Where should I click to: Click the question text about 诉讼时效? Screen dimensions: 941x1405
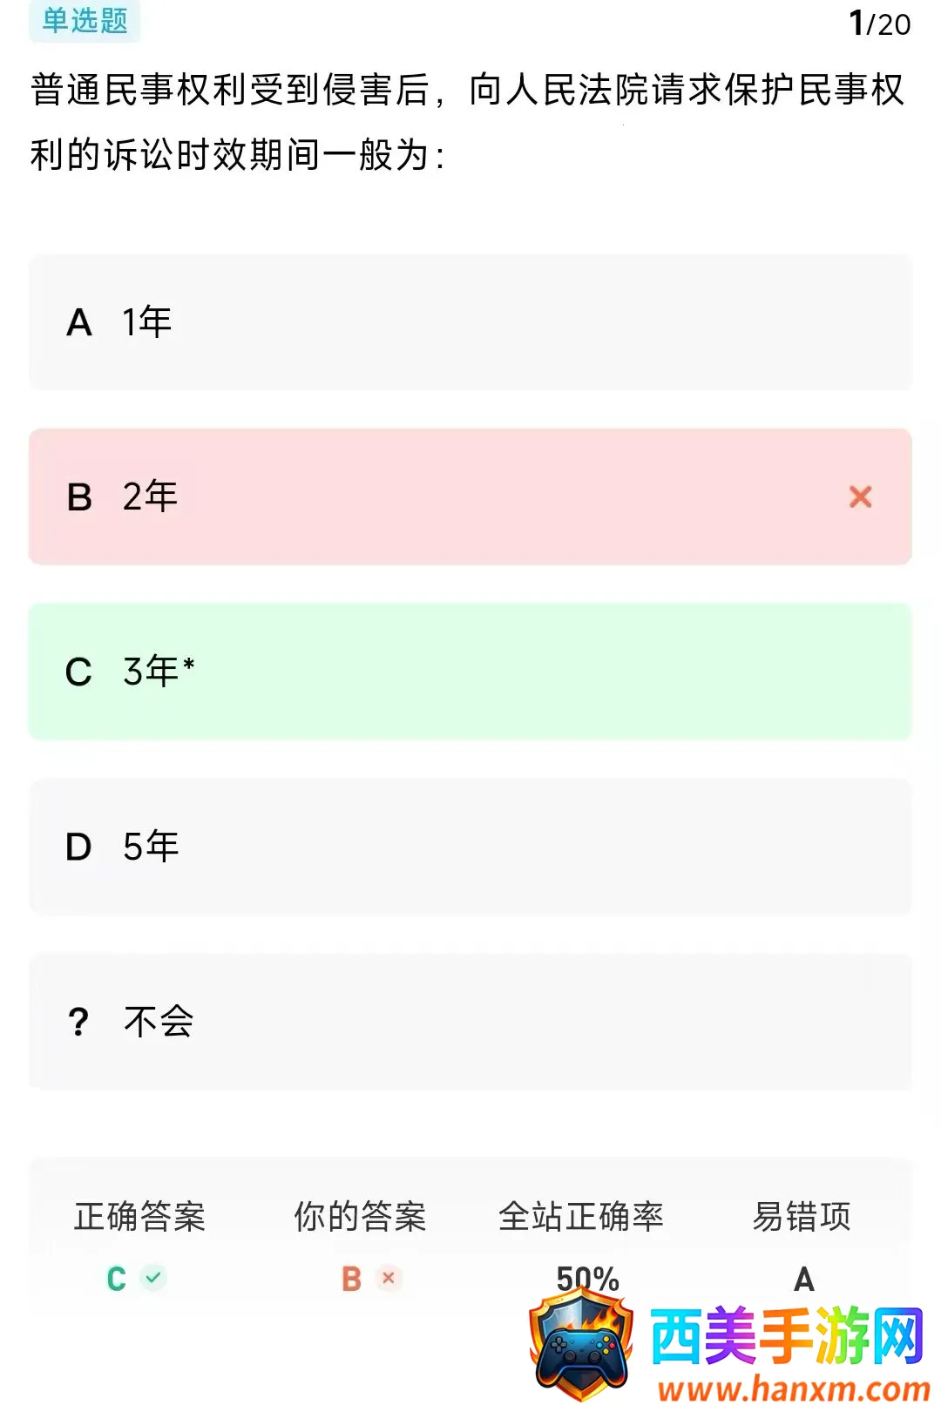[468, 122]
